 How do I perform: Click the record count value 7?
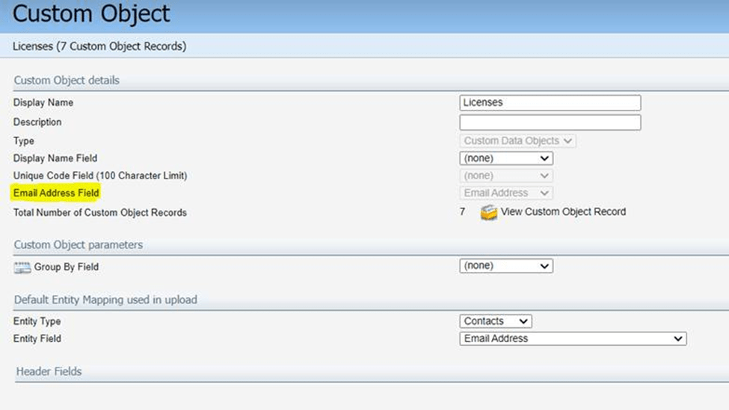[x=462, y=212]
